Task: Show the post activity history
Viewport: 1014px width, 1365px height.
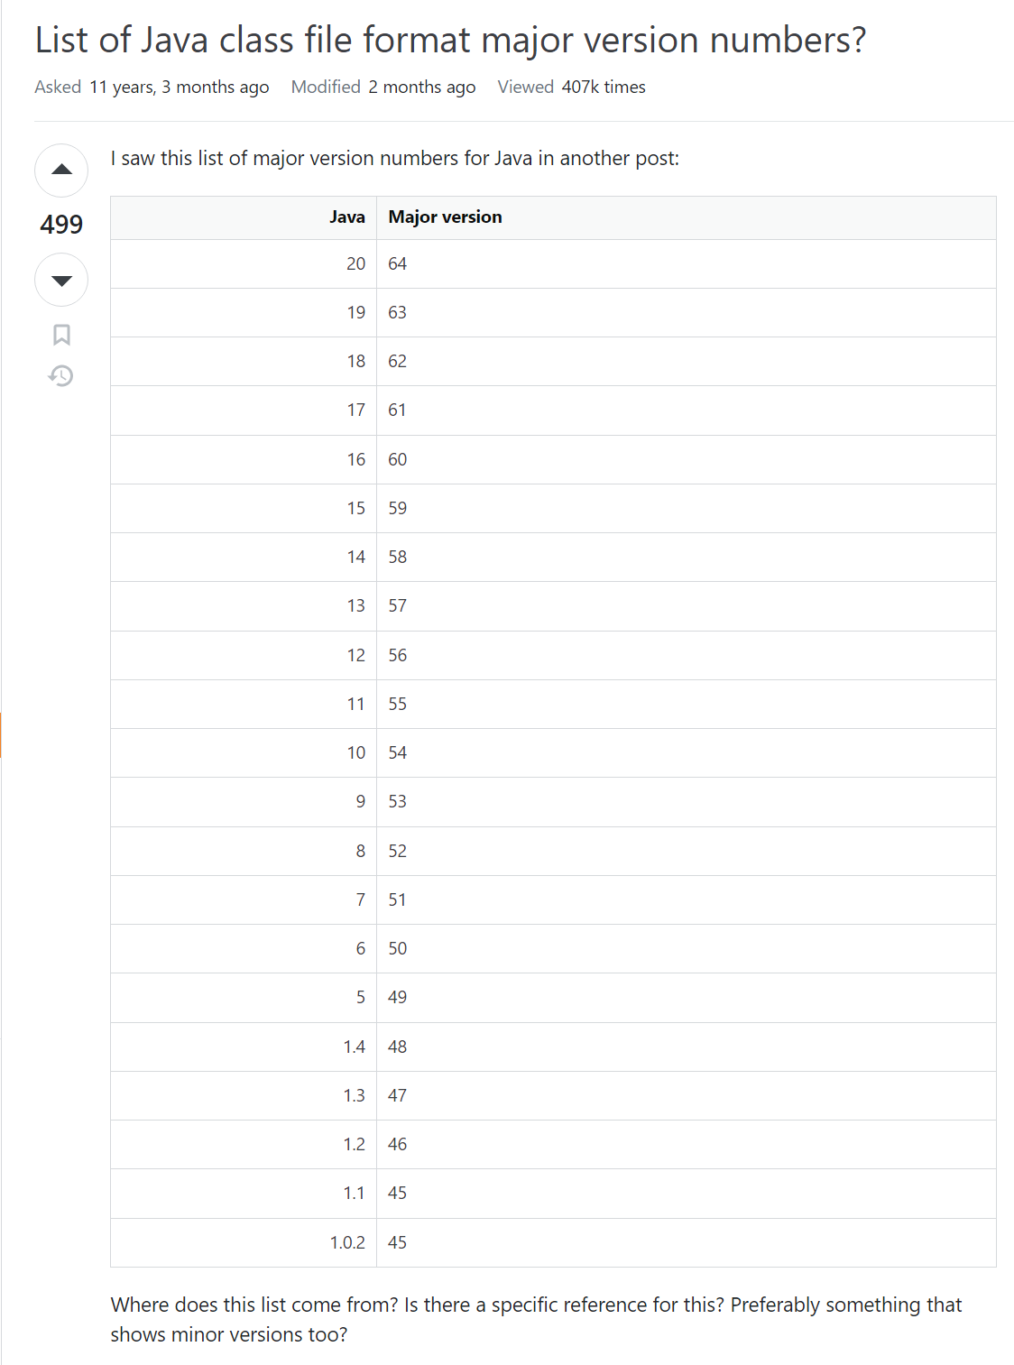Action: 61,375
